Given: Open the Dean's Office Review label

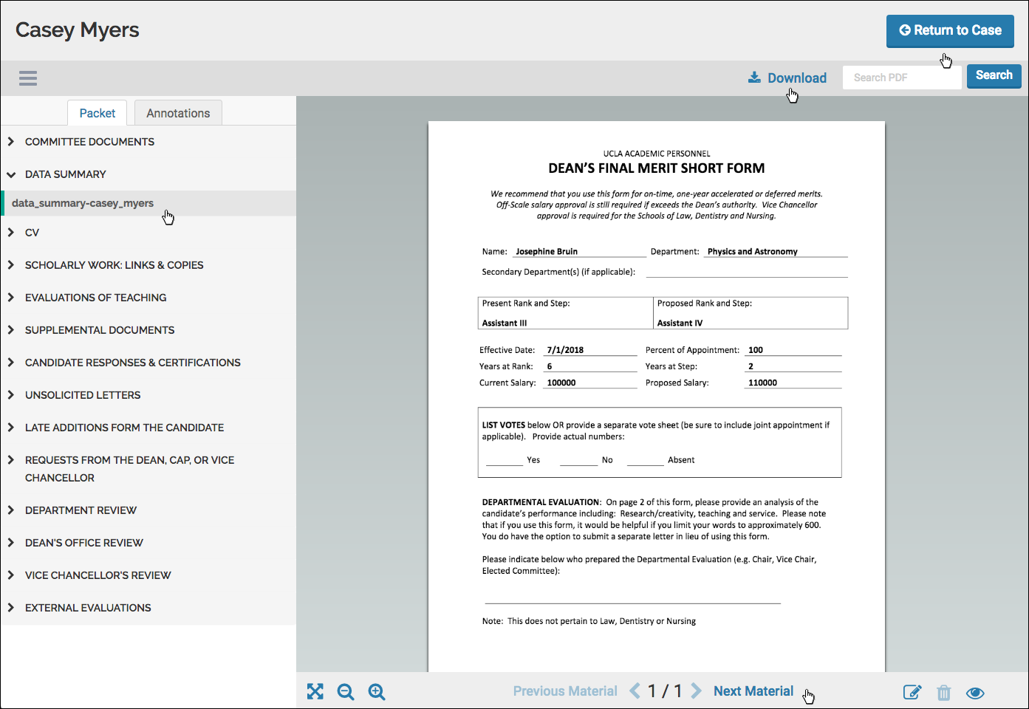Looking at the screenshot, I should pyautogui.click(x=84, y=543).
